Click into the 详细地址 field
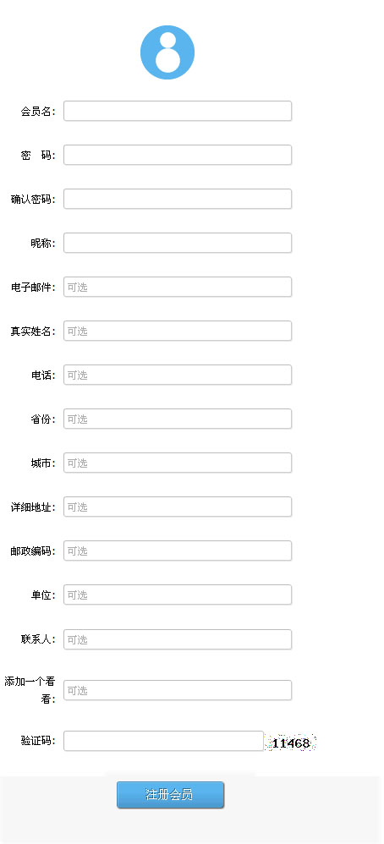Viewport: 384px width, 844px height. coord(178,507)
